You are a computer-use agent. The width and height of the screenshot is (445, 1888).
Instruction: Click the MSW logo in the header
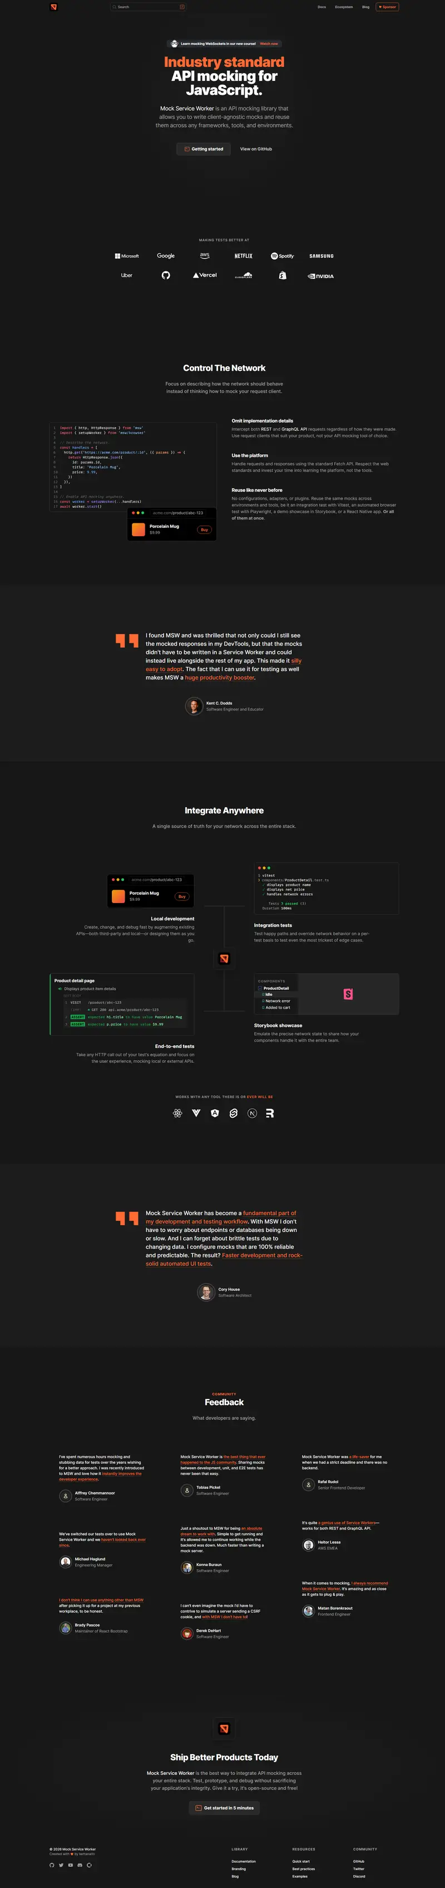(53, 7)
